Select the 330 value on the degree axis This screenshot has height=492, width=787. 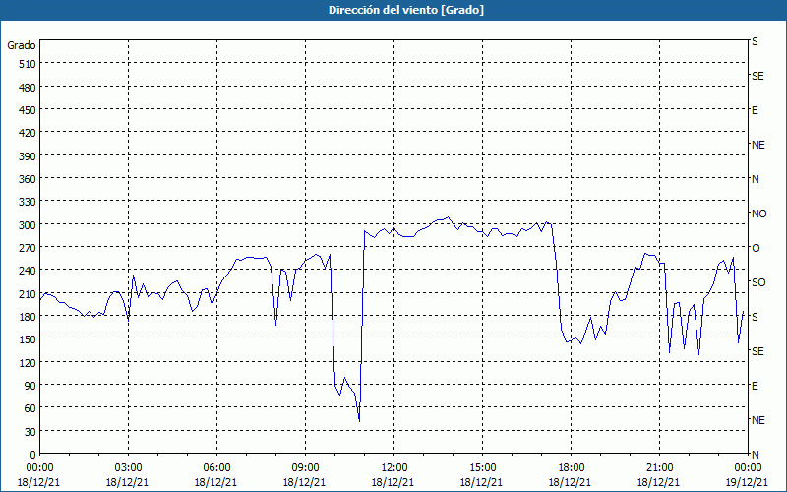(28, 202)
